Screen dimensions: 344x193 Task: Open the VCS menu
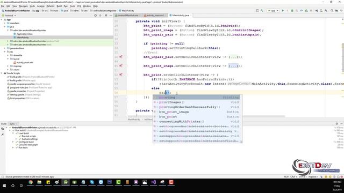point(79,6)
